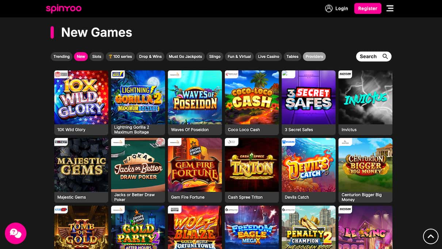
Task: Open the Centurion Bigger Big Money thumbnail
Action: click(365, 165)
